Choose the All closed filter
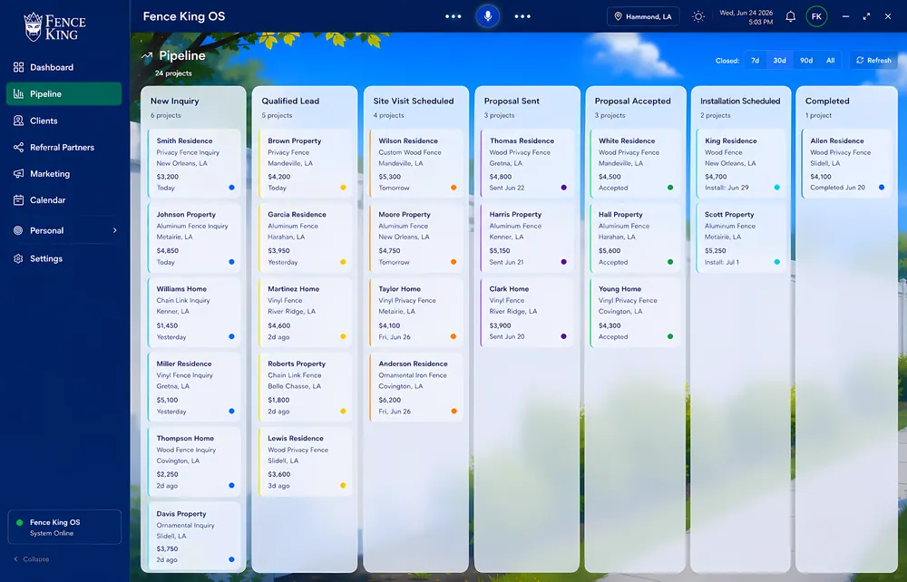Viewport: 907px width, 582px height. point(830,60)
